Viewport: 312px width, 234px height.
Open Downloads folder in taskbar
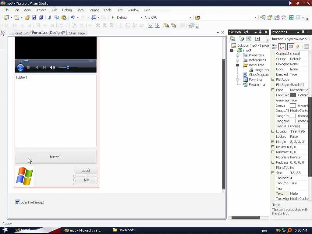pyautogui.click(x=124, y=230)
